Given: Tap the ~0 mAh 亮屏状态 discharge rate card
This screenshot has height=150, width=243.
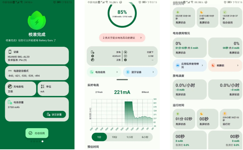Looking at the screenshot, I should [x=190, y=89].
